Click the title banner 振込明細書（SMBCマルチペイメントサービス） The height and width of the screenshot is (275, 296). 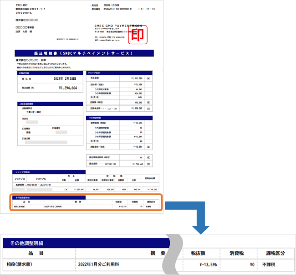click(84, 53)
